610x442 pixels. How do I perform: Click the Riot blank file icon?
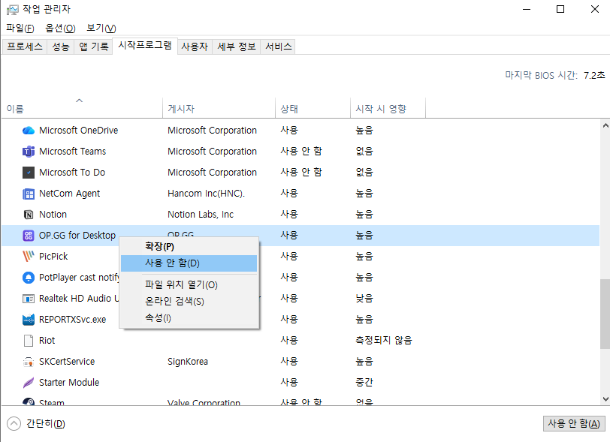pyautogui.click(x=29, y=340)
